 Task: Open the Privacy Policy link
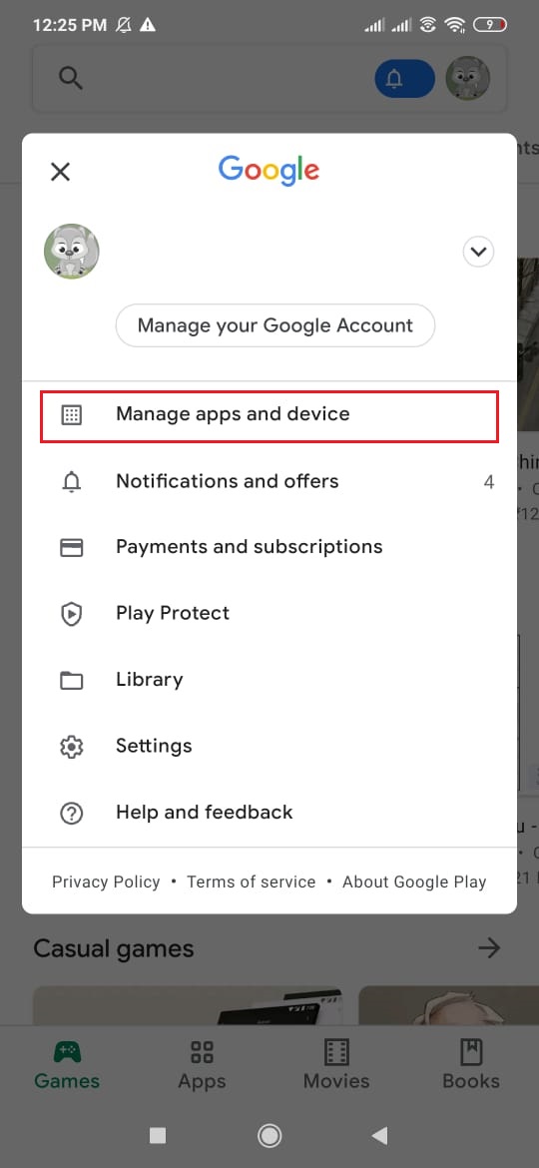[x=106, y=881]
